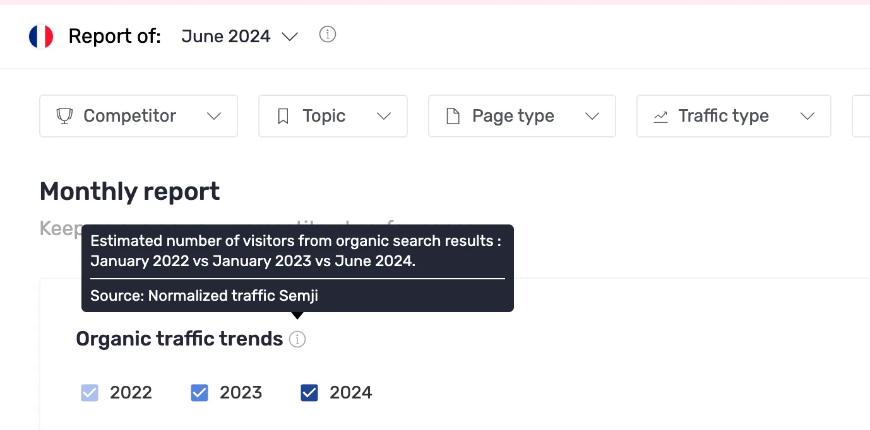Open the Page type dropdown arrow
Image resolution: width=870 pixels, height=430 pixels.
(x=592, y=117)
